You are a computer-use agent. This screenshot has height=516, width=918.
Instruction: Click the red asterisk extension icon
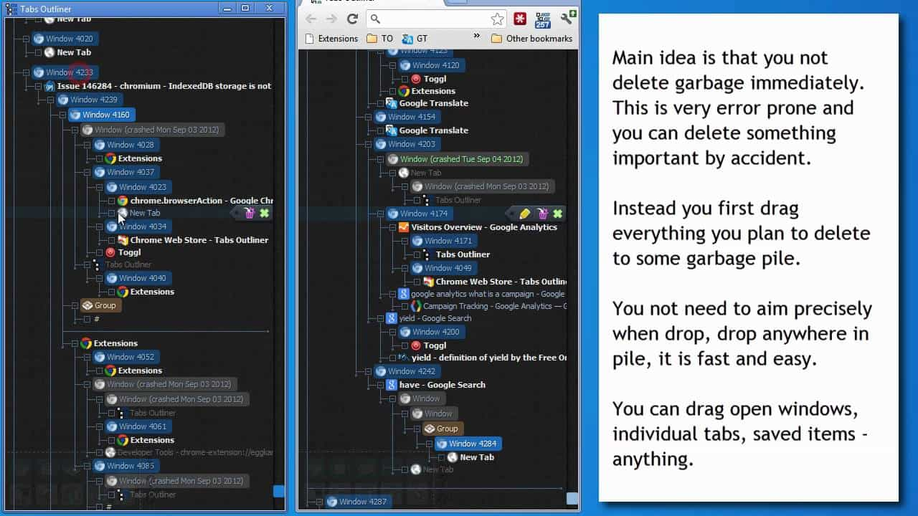(x=520, y=19)
